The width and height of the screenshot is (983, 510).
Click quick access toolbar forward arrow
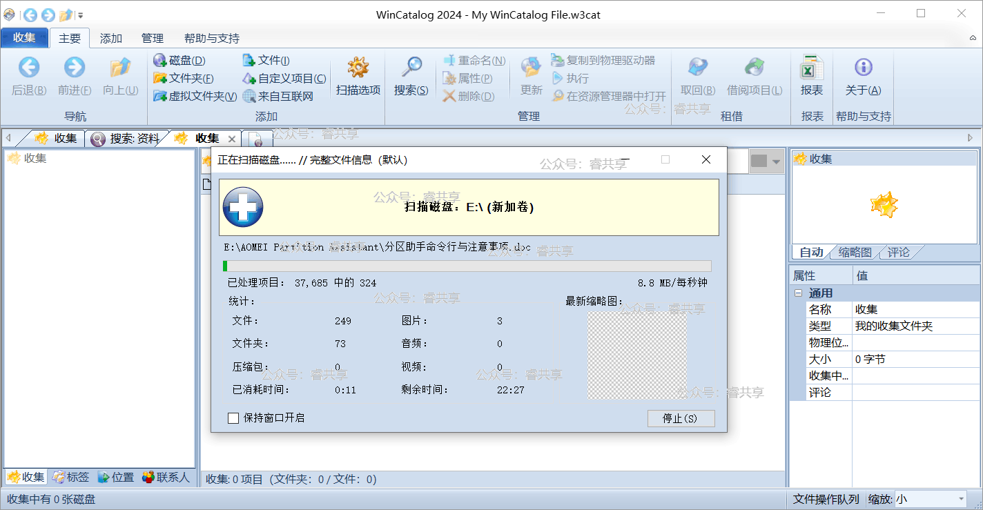48,15
